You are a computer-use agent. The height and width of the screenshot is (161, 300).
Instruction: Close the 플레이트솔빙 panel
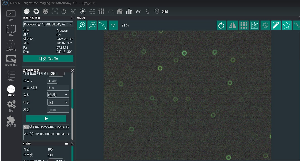72,70
